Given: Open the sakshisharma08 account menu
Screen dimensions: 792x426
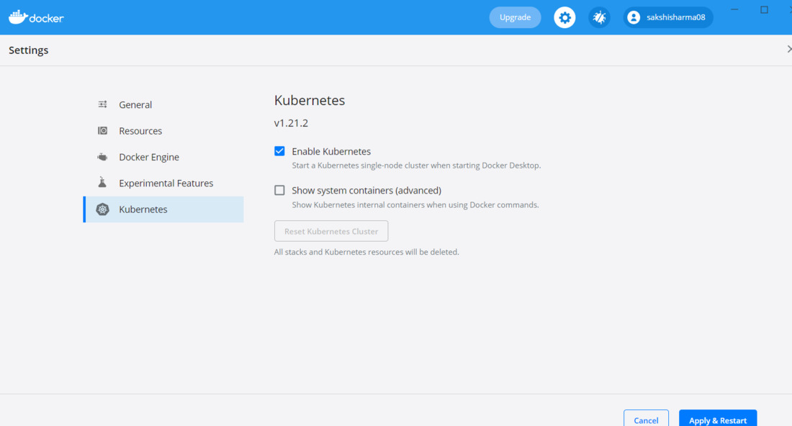Looking at the screenshot, I should (667, 18).
